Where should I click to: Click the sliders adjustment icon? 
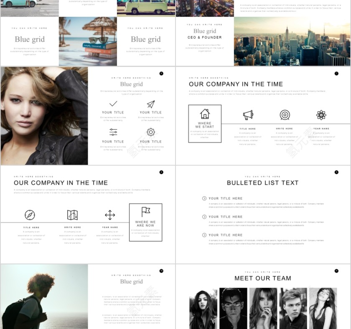113,132
